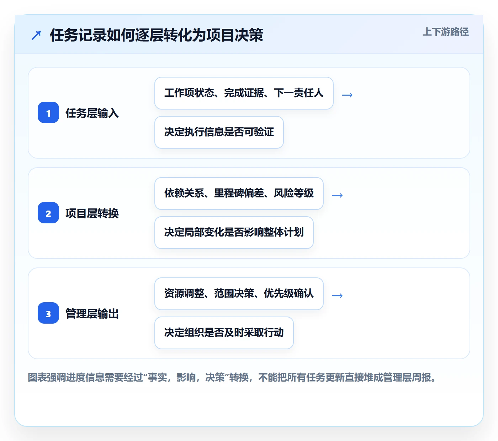
Task: Click the arrow after 依赖关系 box
Action: click(337, 195)
